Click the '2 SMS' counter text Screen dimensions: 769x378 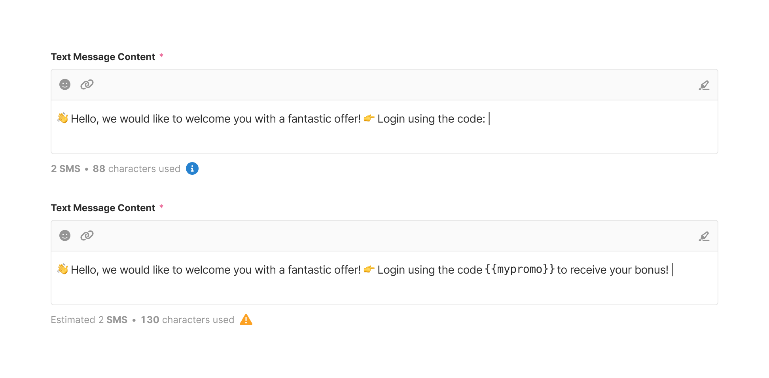(x=66, y=169)
